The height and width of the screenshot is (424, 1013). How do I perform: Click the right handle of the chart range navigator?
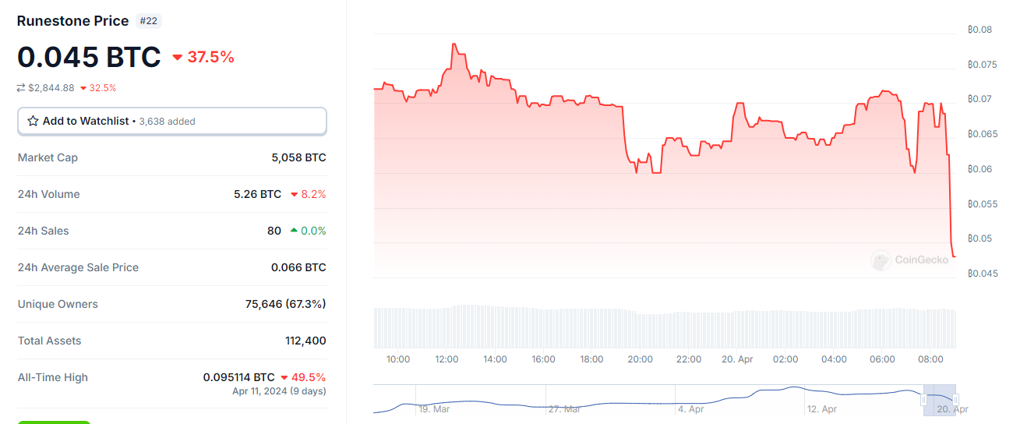pos(955,399)
